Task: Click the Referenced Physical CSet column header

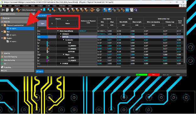Action: pyautogui.click(x=88, y=22)
